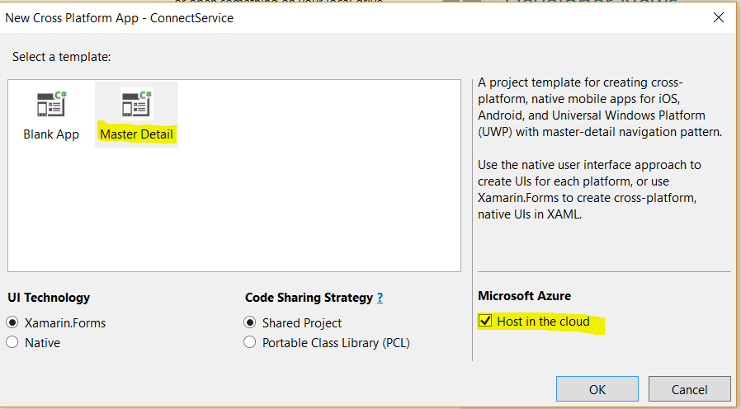Uncheck the Host in the cloud checkbox
Image resolution: width=741 pixels, height=409 pixels.
click(x=486, y=321)
